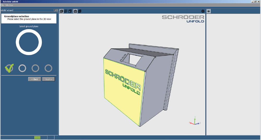
Task: Click the large white ground plane ring
Action: click(x=29, y=42)
